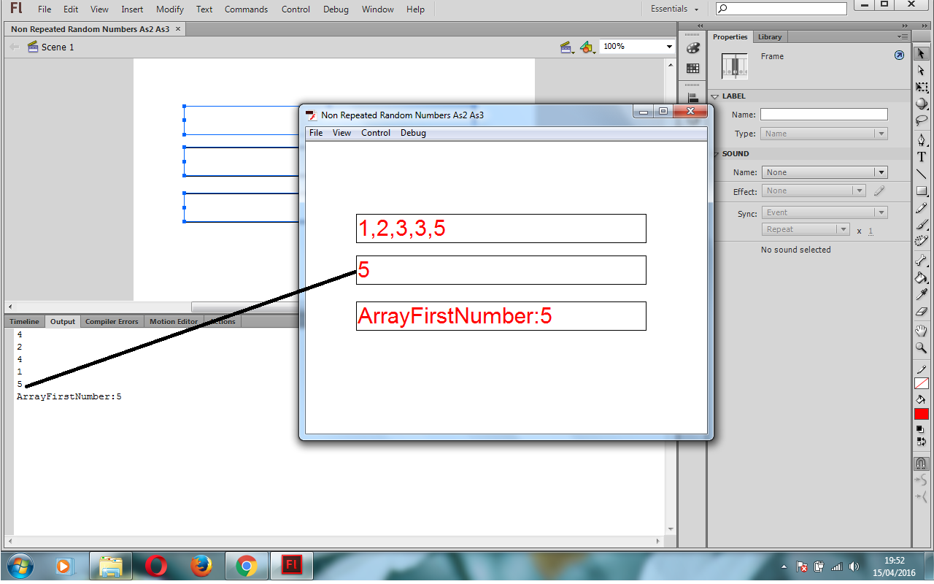Activate the Text tool

921,156
